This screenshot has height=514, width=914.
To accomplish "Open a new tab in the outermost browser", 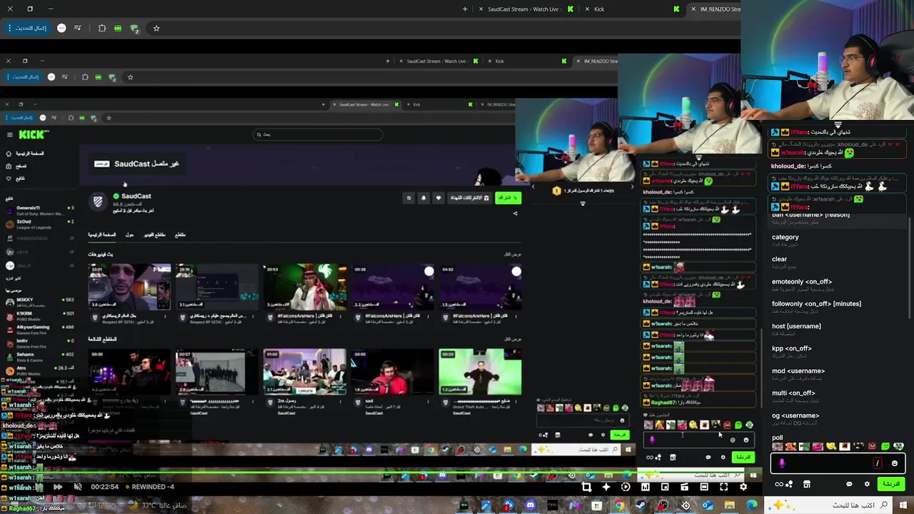I will [x=465, y=9].
